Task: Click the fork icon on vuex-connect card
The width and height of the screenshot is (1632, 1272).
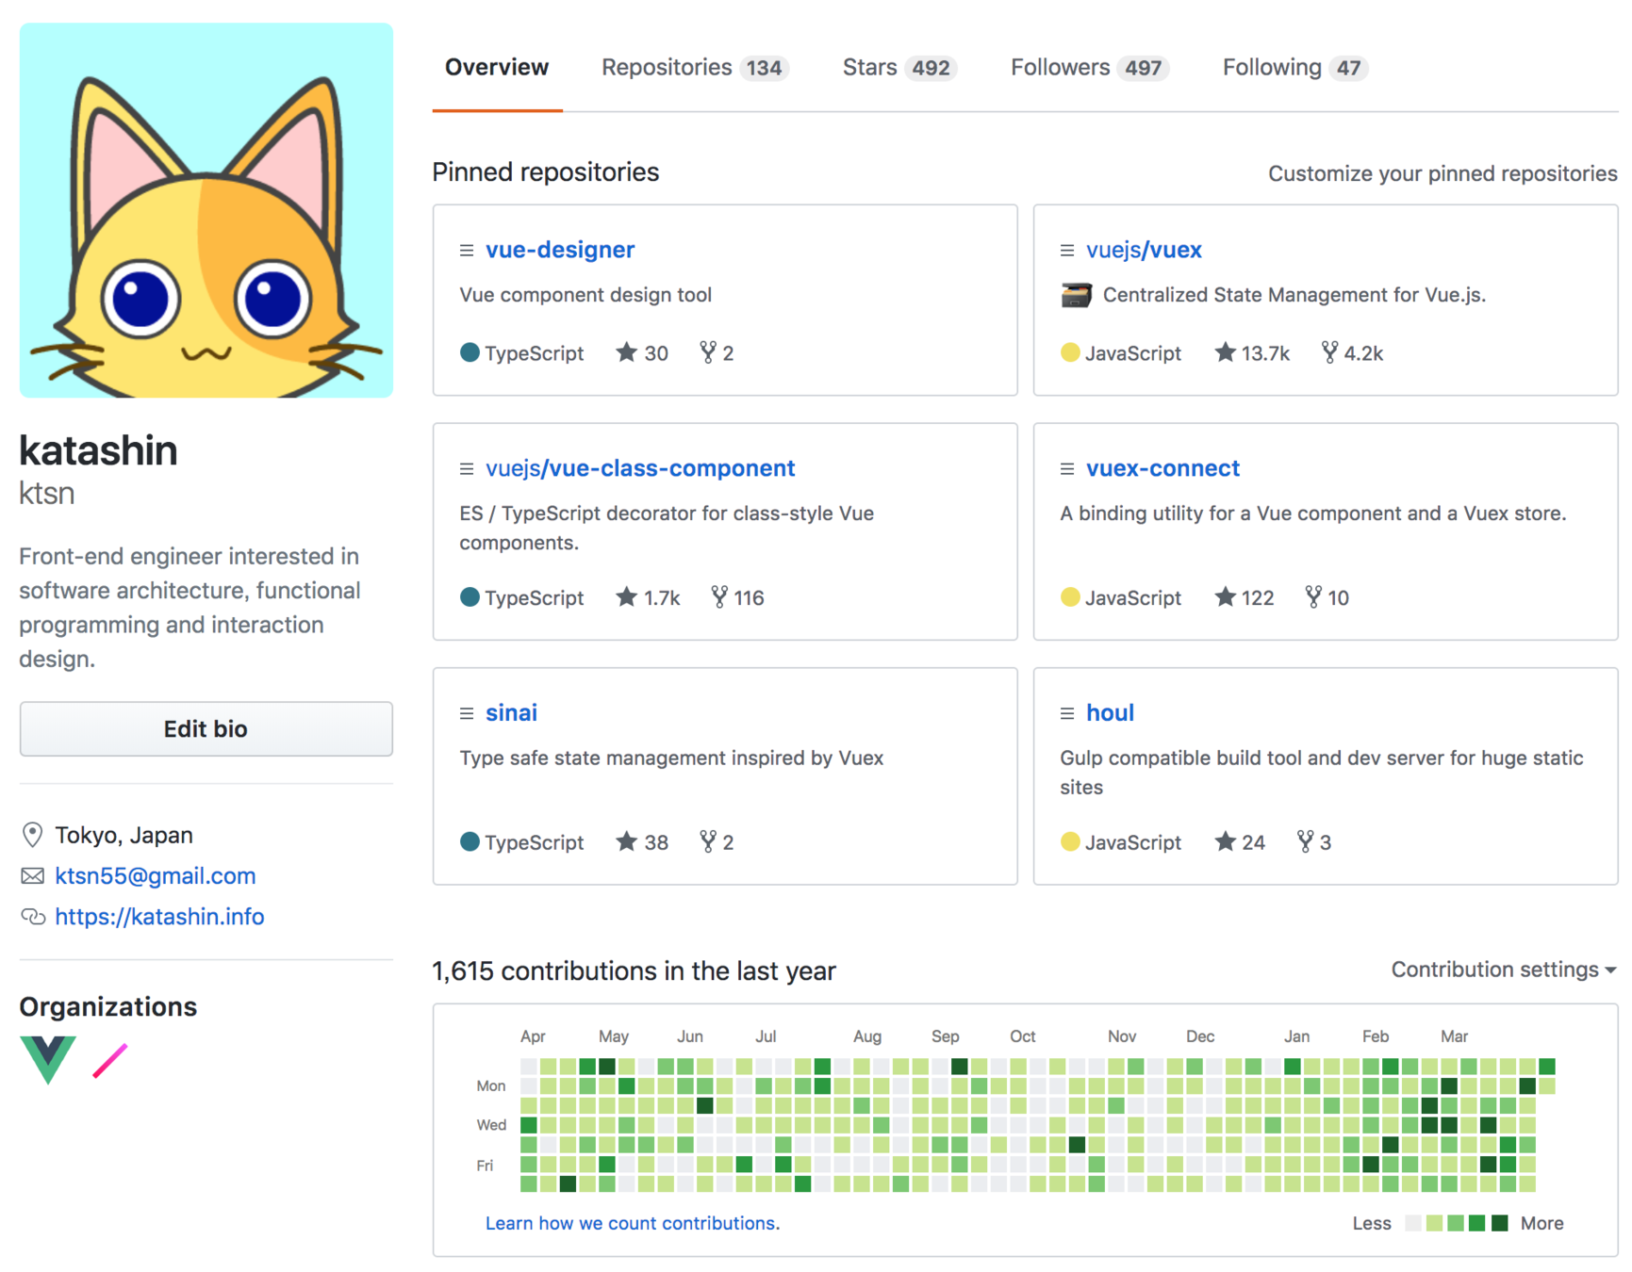Action: 1313,596
